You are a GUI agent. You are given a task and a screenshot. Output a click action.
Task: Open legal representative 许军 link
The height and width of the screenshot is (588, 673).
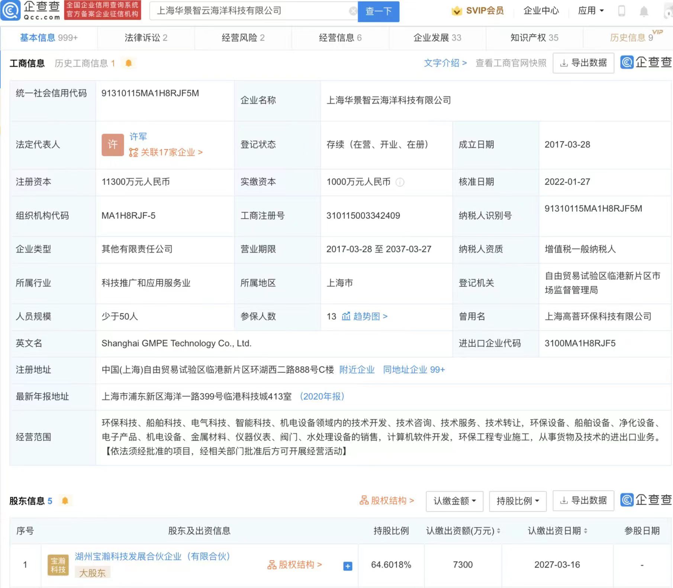tap(138, 137)
